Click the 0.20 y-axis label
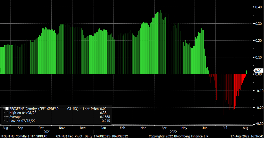 [258, 40]
